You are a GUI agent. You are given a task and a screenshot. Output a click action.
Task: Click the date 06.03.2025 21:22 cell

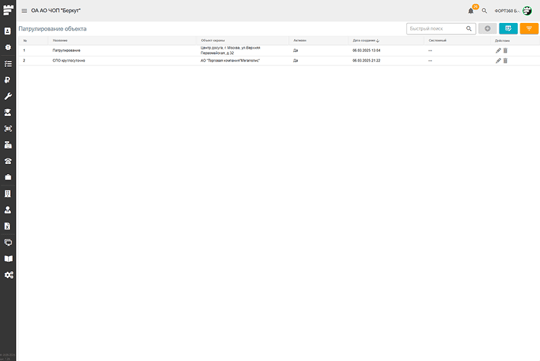[367, 61]
